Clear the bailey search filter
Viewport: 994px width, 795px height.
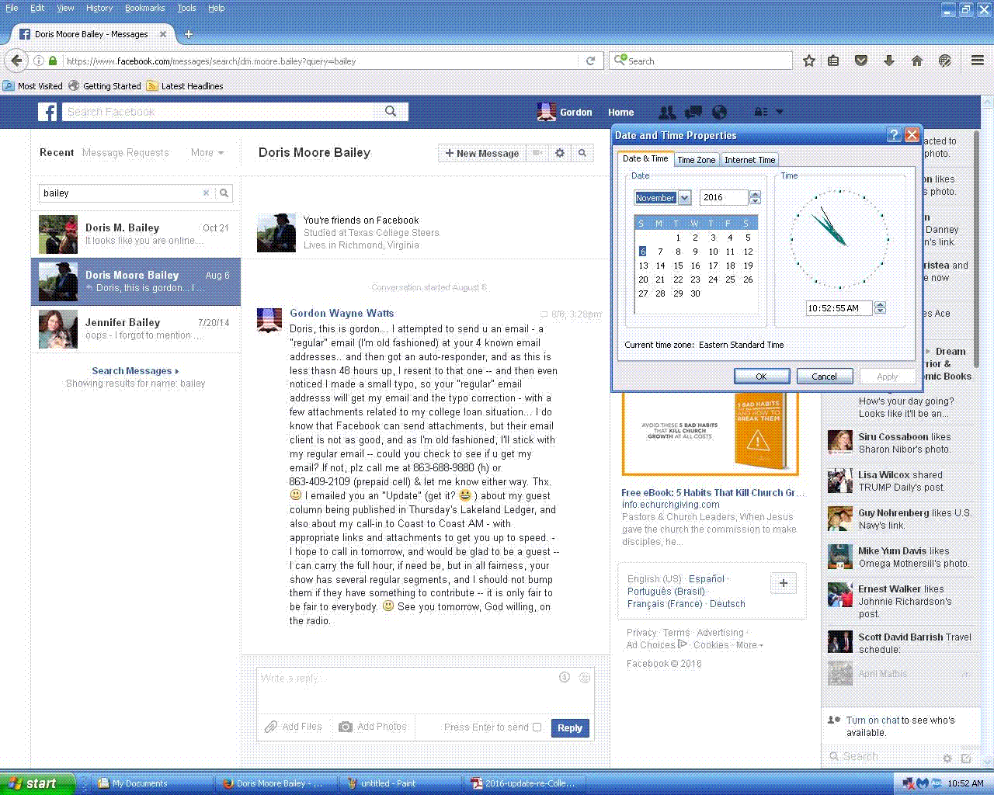click(x=206, y=193)
